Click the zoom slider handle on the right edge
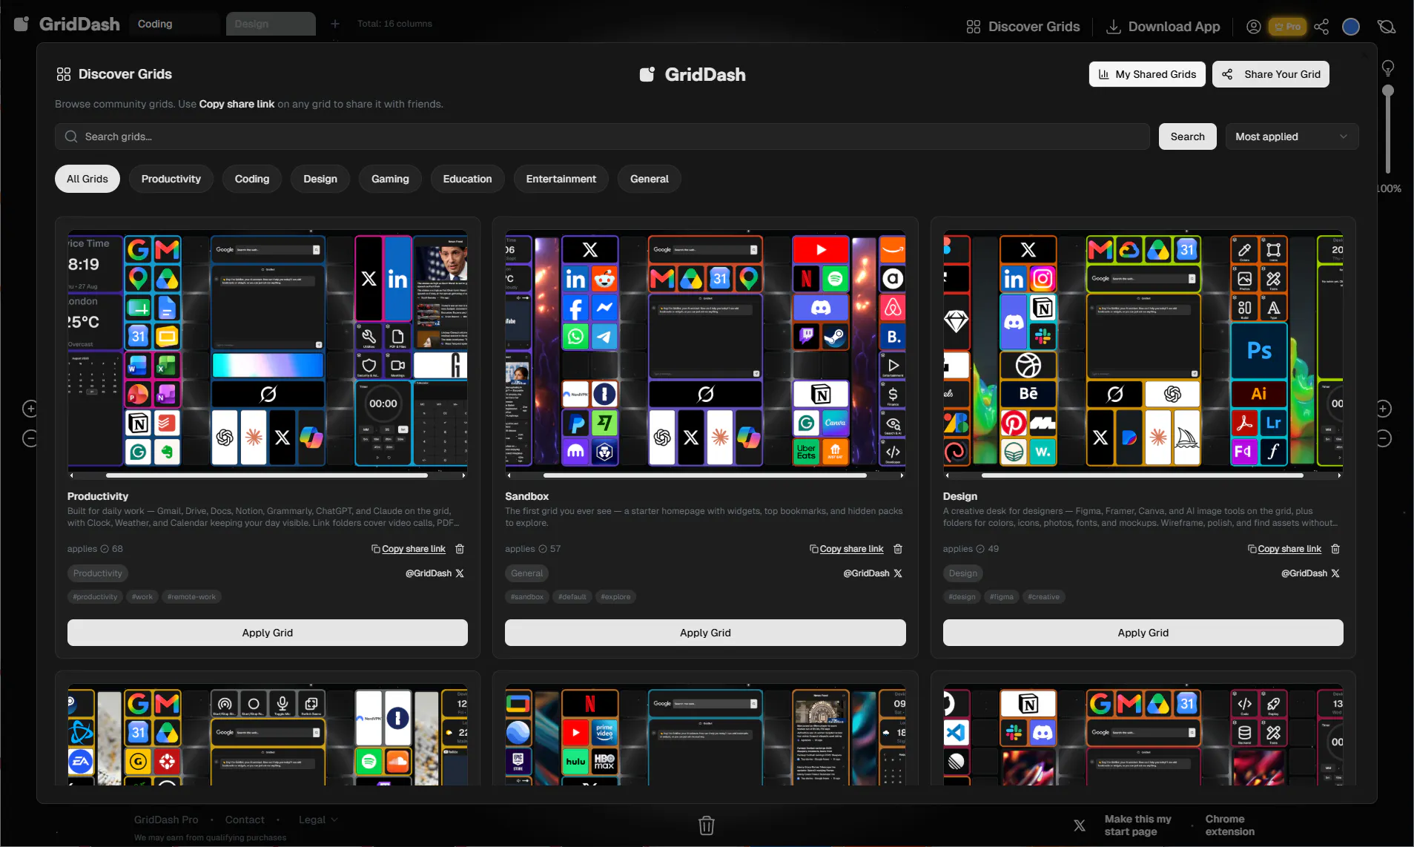 coord(1388,90)
